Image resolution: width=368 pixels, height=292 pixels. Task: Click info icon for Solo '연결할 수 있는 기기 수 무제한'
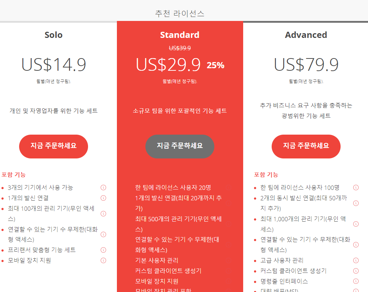(103, 234)
